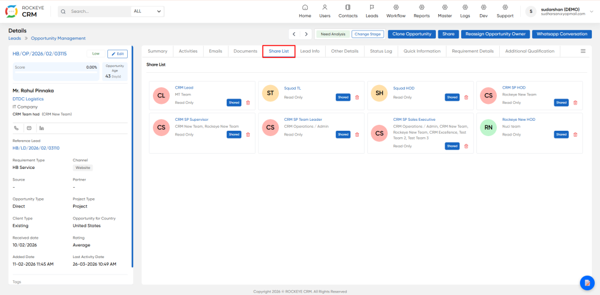Image resolution: width=600 pixels, height=295 pixels.
Task: Switch to the Documents tab
Action: (246, 51)
